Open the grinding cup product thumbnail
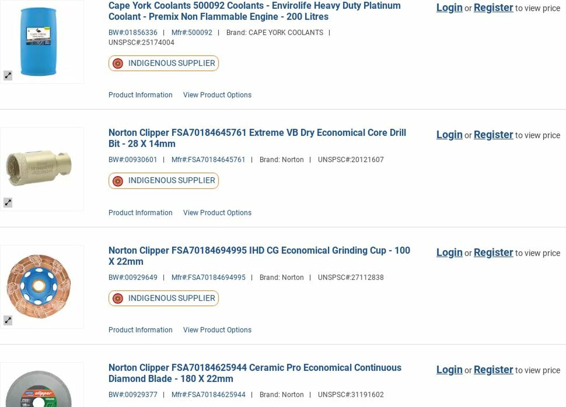This screenshot has width=566, height=407. coord(39,286)
